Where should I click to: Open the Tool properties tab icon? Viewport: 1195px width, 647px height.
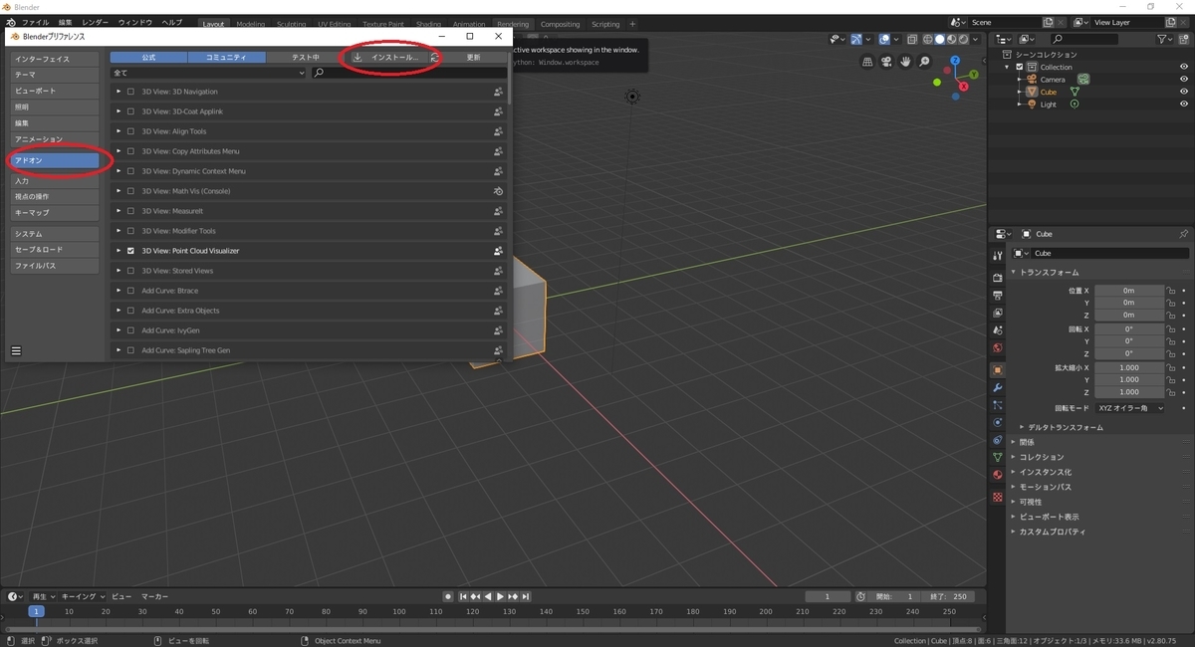coord(998,256)
